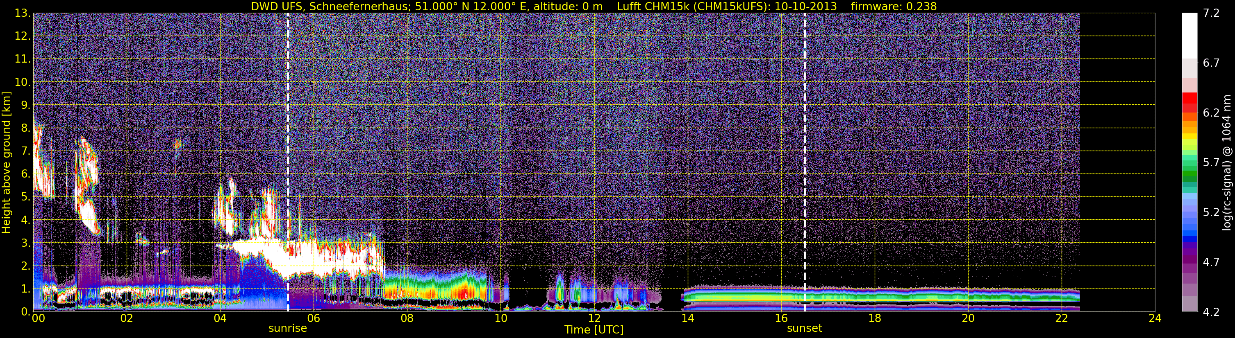Image resolution: width=1235 pixels, height=338 pixels.
Task: Click the colorbar tick label '6.2'
Action: tap(1211, 113)
